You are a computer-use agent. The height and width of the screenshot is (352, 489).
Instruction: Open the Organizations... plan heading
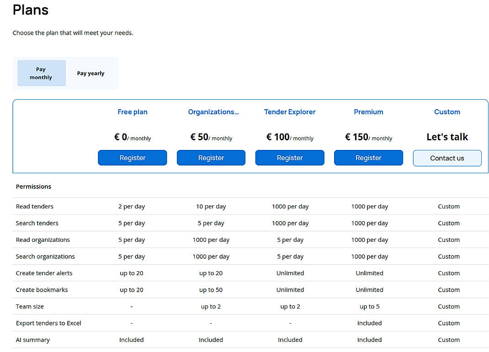coord(213,112)
